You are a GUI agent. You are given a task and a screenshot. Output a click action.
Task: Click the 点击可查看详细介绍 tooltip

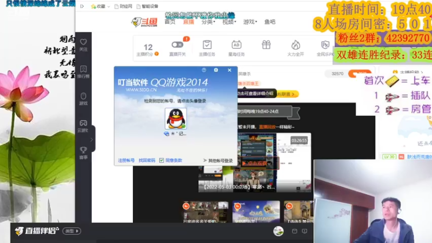click(x=257, y=93)
